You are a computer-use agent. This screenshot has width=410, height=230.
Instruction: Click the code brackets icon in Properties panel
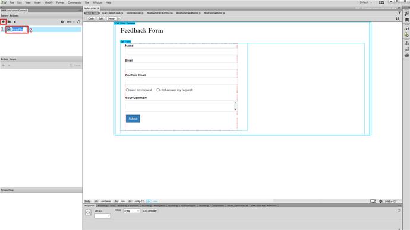coord(88,213)
